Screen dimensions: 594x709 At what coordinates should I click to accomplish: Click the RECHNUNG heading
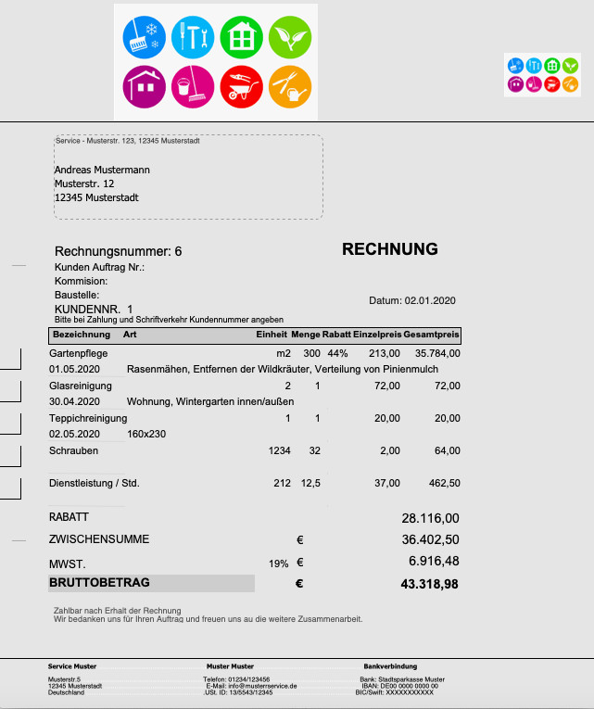click(390, 249)
